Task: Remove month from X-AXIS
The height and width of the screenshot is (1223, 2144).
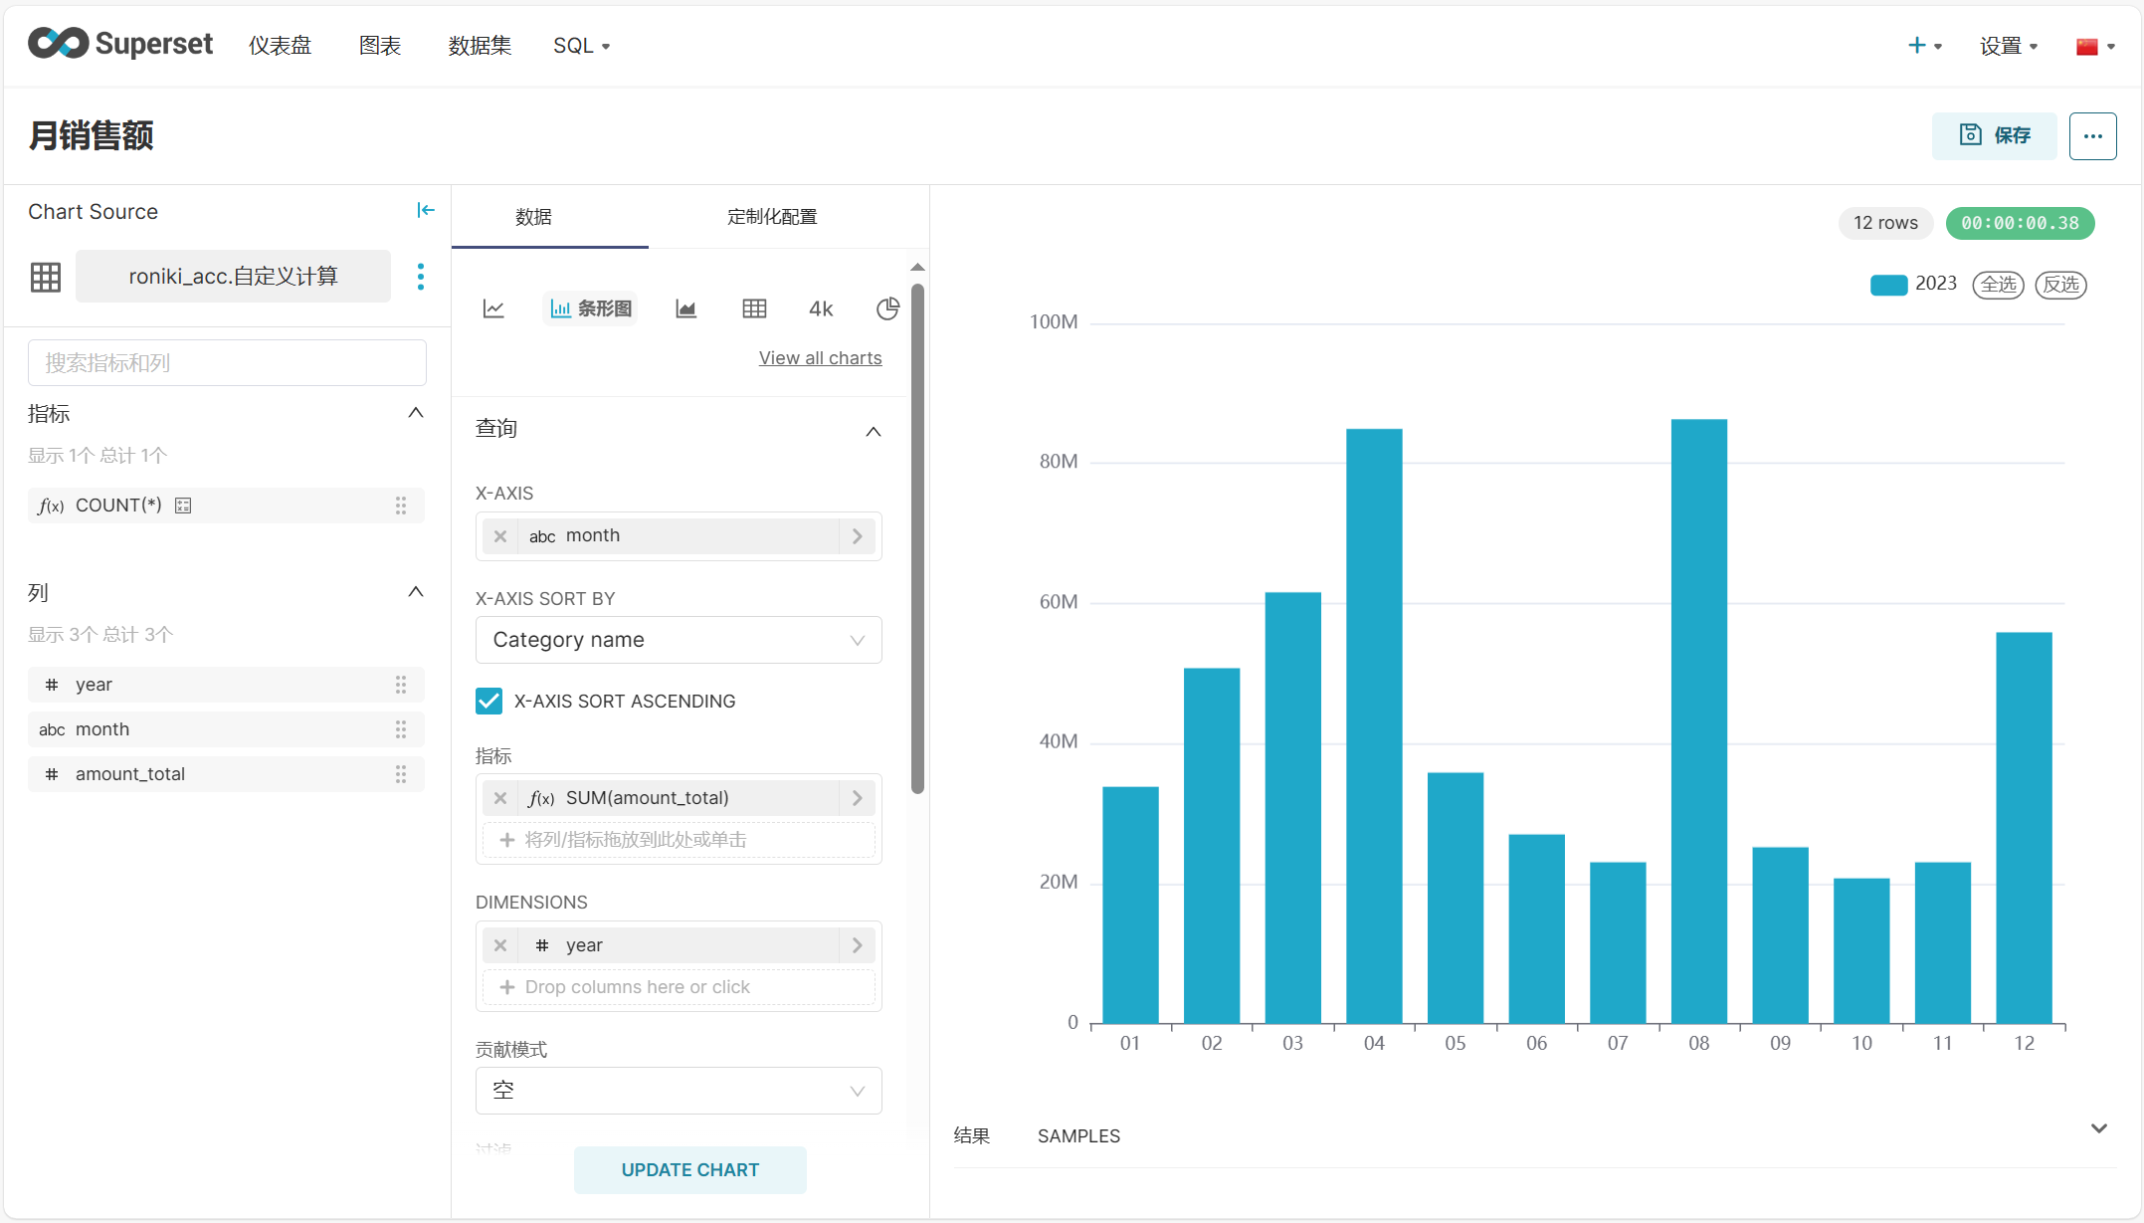Action: [500, 536]
